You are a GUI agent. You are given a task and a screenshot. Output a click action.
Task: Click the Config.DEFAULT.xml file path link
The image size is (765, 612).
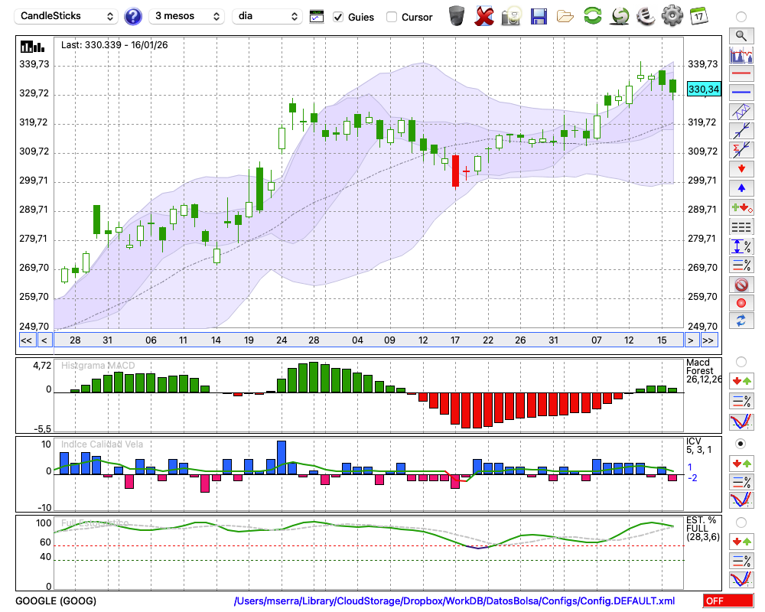tap(454, 601)
